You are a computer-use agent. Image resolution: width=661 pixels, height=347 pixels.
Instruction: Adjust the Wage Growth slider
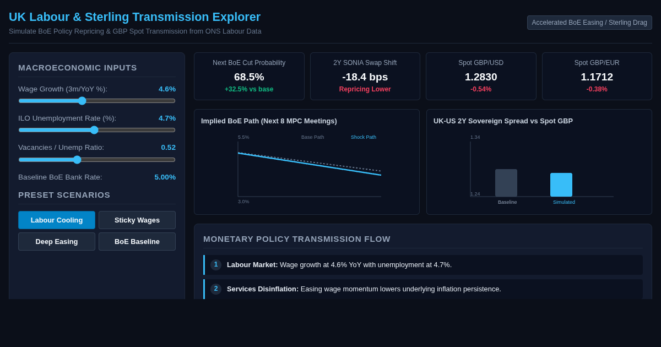97,101
